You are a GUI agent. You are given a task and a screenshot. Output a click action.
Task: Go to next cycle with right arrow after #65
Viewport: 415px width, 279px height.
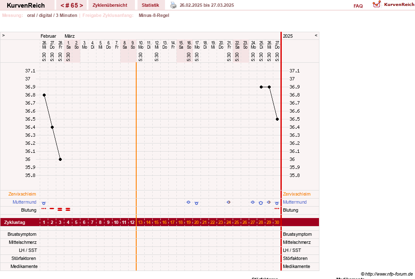pyautogui.click(x=81, y=6)
